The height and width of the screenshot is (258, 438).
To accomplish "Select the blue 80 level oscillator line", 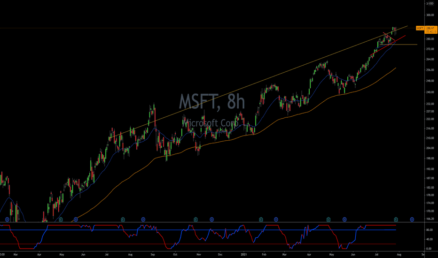I will pos(198,230).
